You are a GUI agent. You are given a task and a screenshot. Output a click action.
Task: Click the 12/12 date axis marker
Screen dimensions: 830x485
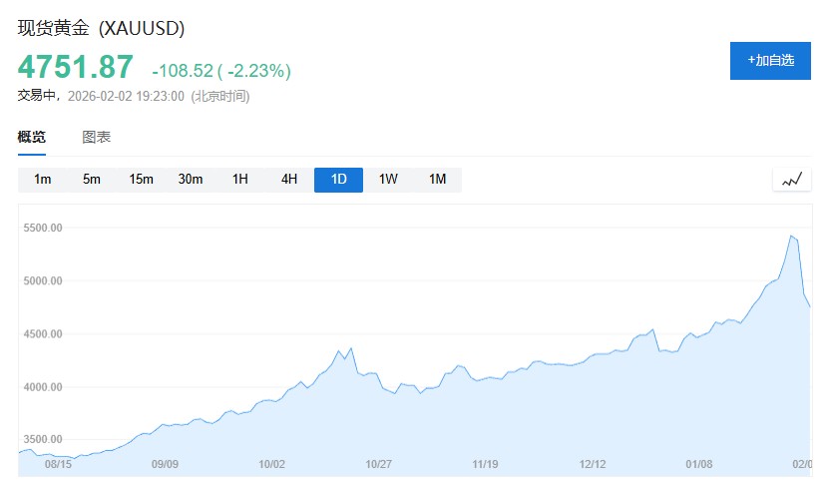coord(593,464)
